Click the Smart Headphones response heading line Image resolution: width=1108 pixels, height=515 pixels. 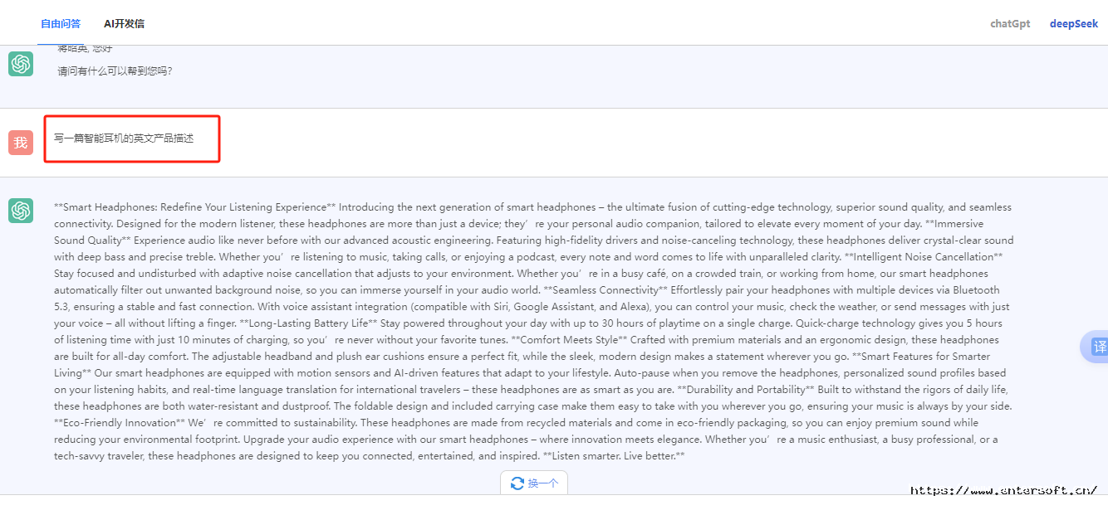click(196, 207)
